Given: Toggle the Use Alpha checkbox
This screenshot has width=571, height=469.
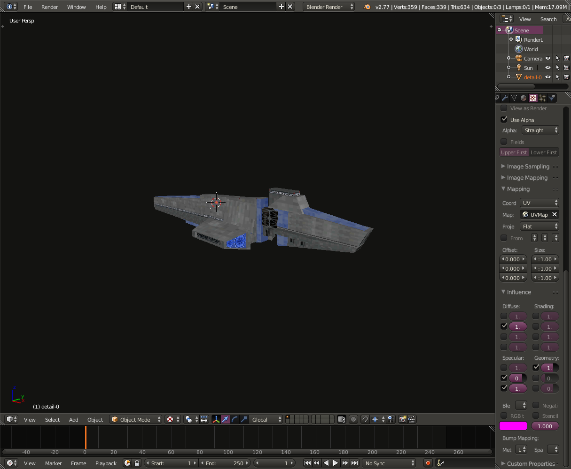Looking at the screenshot, I should coord(504,120).
